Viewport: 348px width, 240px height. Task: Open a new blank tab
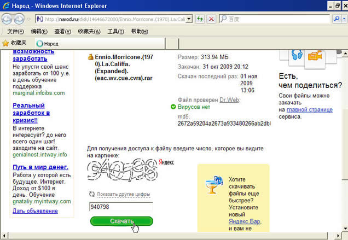pyautogui.click(x=172, y=44)
